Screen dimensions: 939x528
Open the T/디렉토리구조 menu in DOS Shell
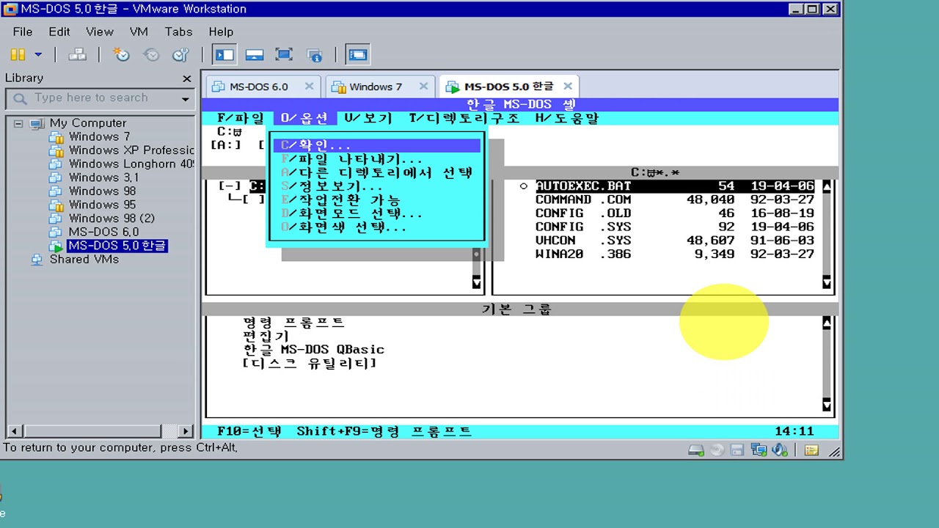(x=464, y=118)
